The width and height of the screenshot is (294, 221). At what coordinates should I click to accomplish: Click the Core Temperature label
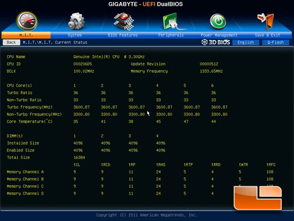click(29, 121)
